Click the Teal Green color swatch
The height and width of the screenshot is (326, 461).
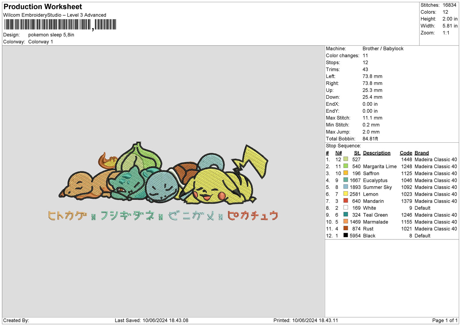(346, 215)
